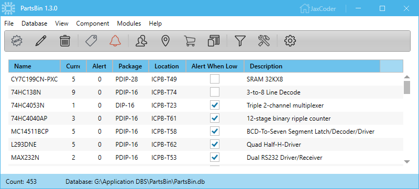
Task: Select the MC14511BCP part name
Action: coord(30,131)
